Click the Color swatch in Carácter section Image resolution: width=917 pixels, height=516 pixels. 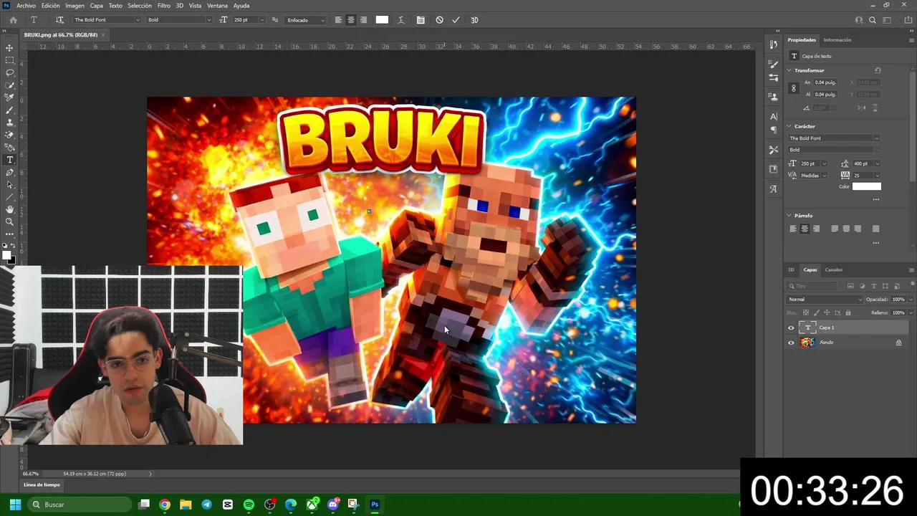pyautogui.click(x=867, y=186)
